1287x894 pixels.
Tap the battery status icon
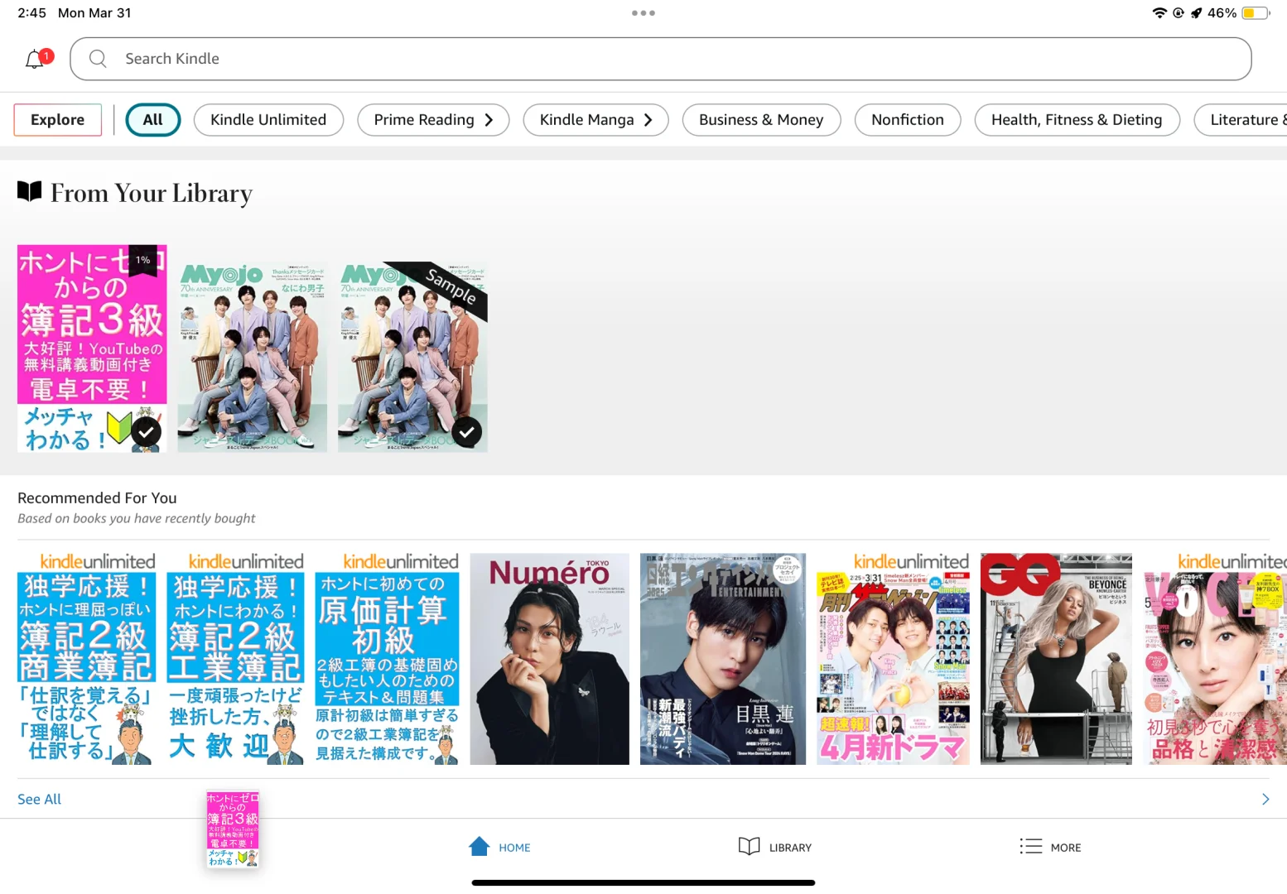1255,13
